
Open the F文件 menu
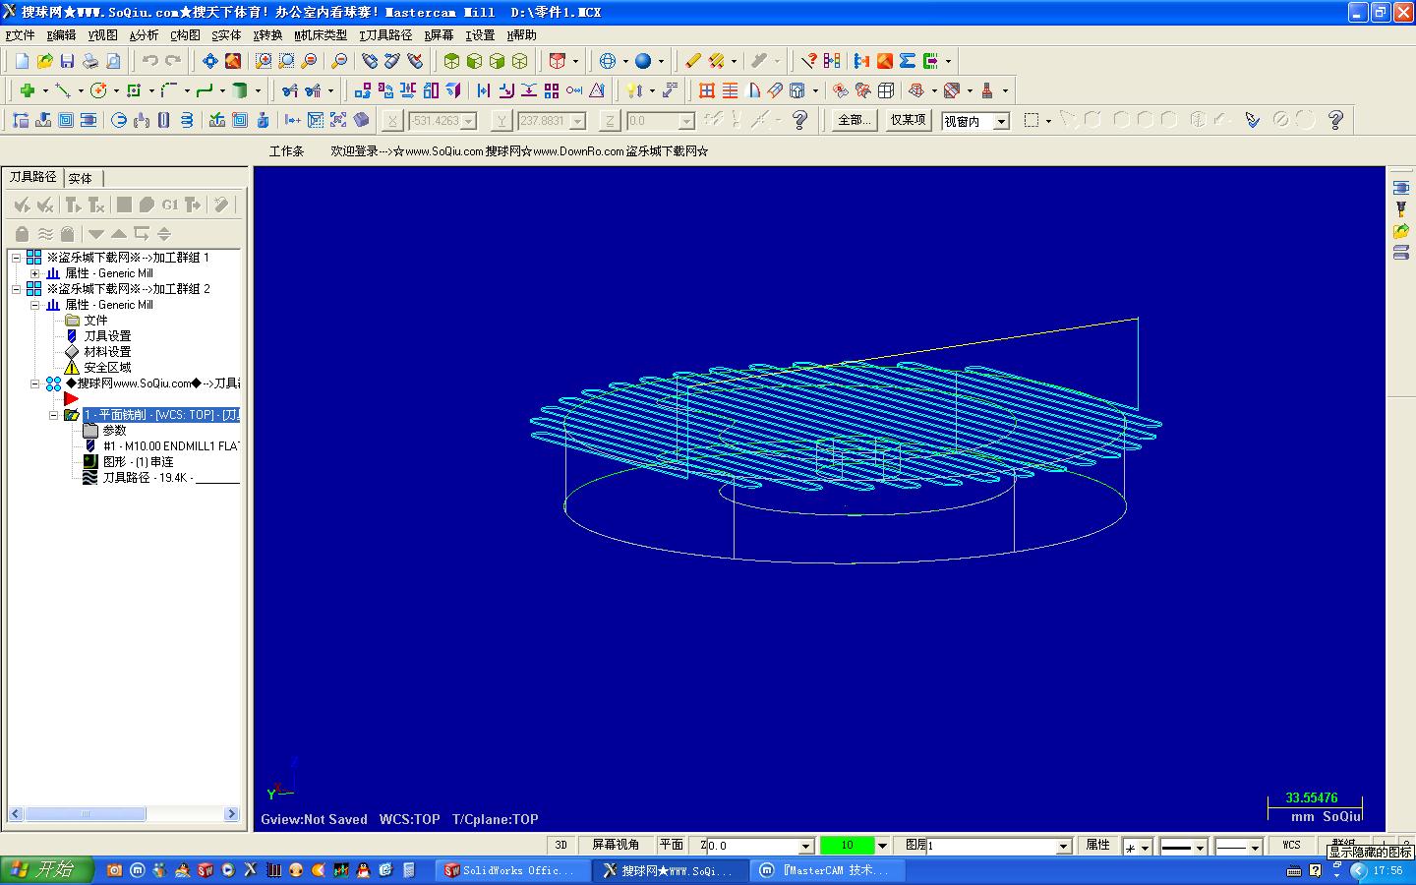click(x=20, y=35)
